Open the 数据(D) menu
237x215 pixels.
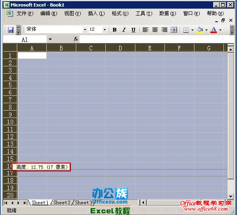point(168,14)
